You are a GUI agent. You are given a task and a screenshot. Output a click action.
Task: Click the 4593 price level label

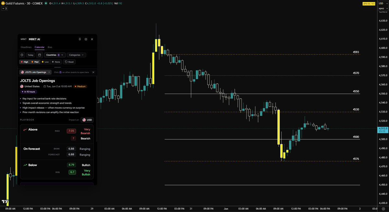coord(356,52)
